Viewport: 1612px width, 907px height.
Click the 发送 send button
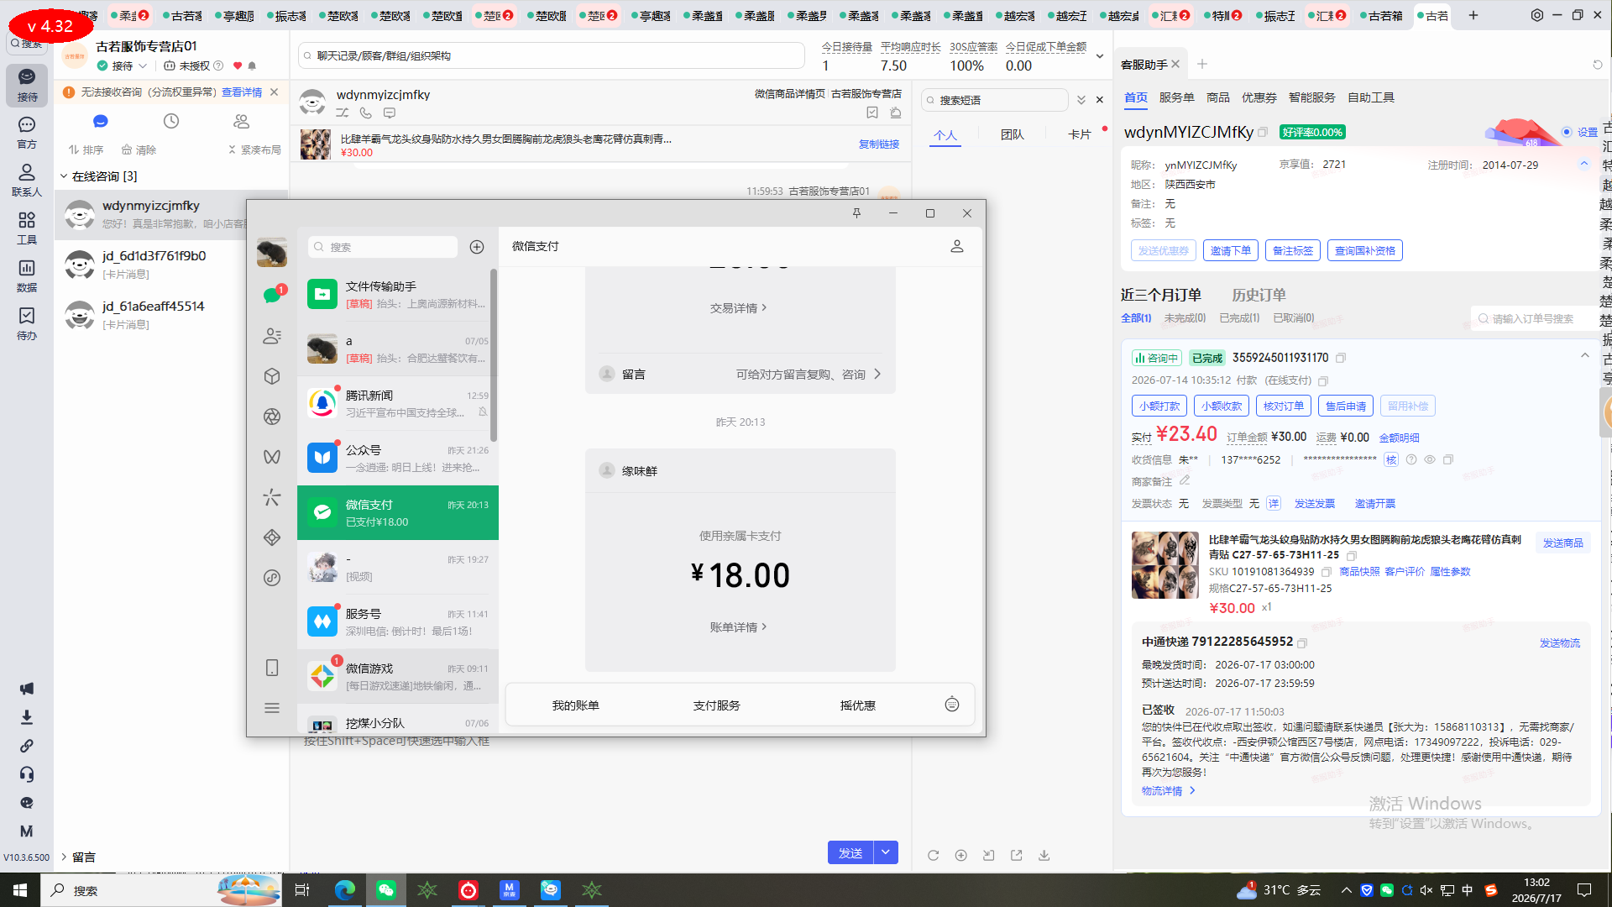(x=850, y=852)
